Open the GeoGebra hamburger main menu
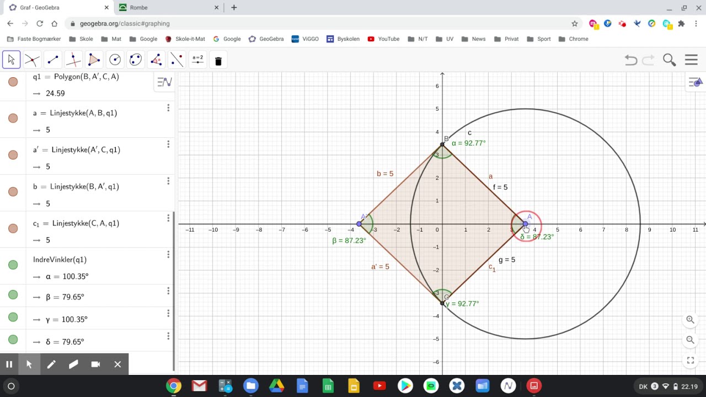Screen dimensions: 706x397 coord(691,60)
